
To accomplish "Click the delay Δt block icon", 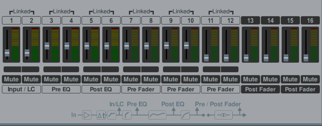I will pos(101,115).
